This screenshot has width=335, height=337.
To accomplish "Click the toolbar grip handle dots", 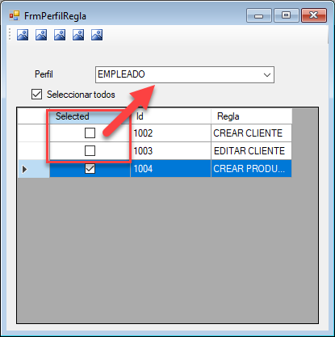I will point(10,35).
